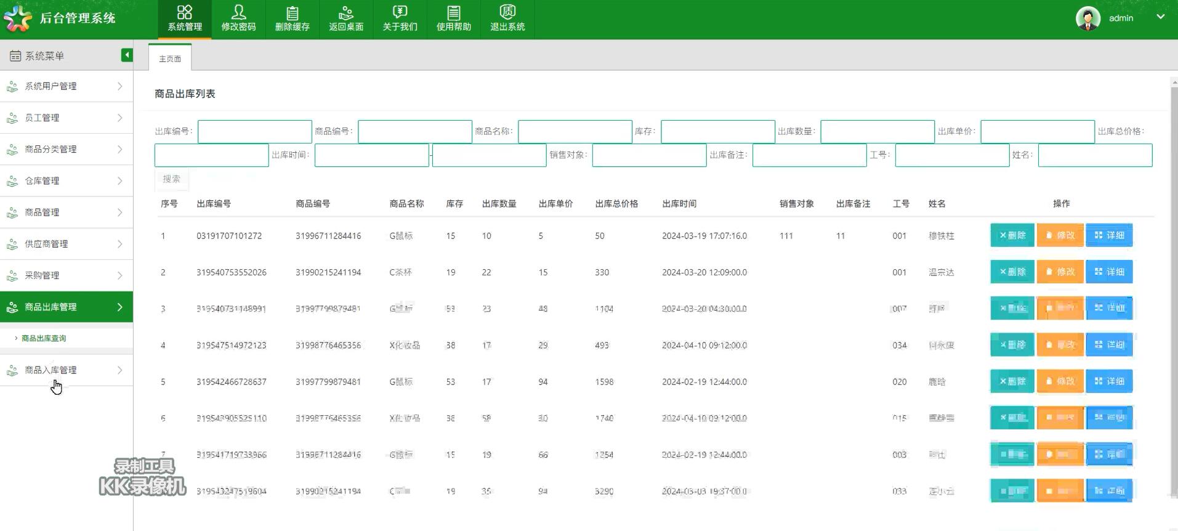Click the admin avatar picture
The height and width of the screenshot is (531, 1178).
(x=1088, y=18)
